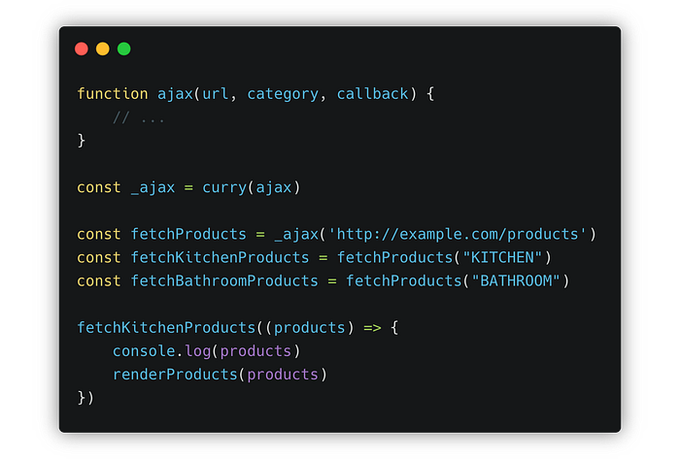Click the curry function call
The height and width of the screenshot is (459, 680).
224,188
